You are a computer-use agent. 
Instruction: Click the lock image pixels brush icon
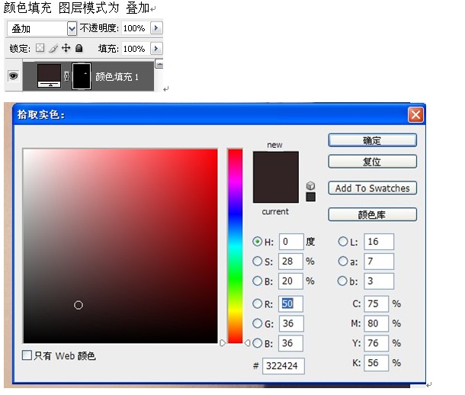pyautogui.click(x=53, y=48)
